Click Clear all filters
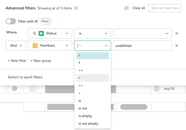The height and width of the screenshot is (130, 186). [x=138, y=8]
